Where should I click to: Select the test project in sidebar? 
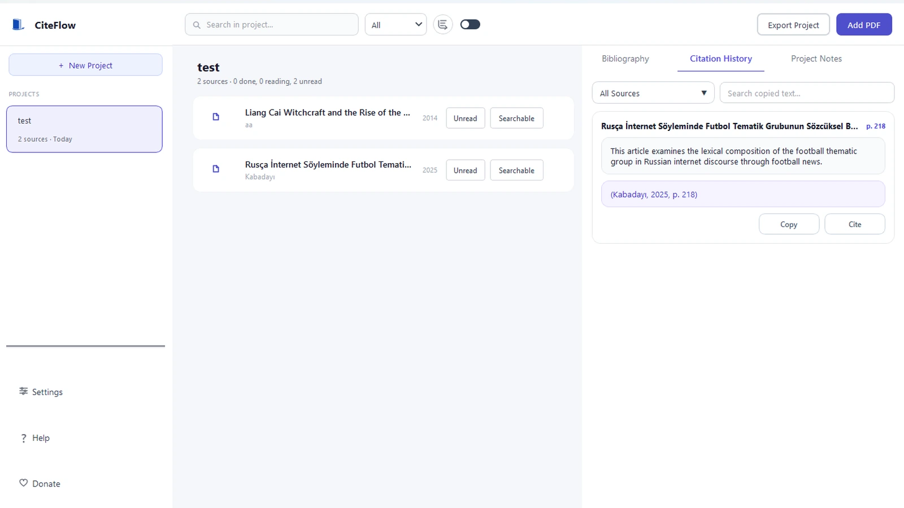pos(84,129)
